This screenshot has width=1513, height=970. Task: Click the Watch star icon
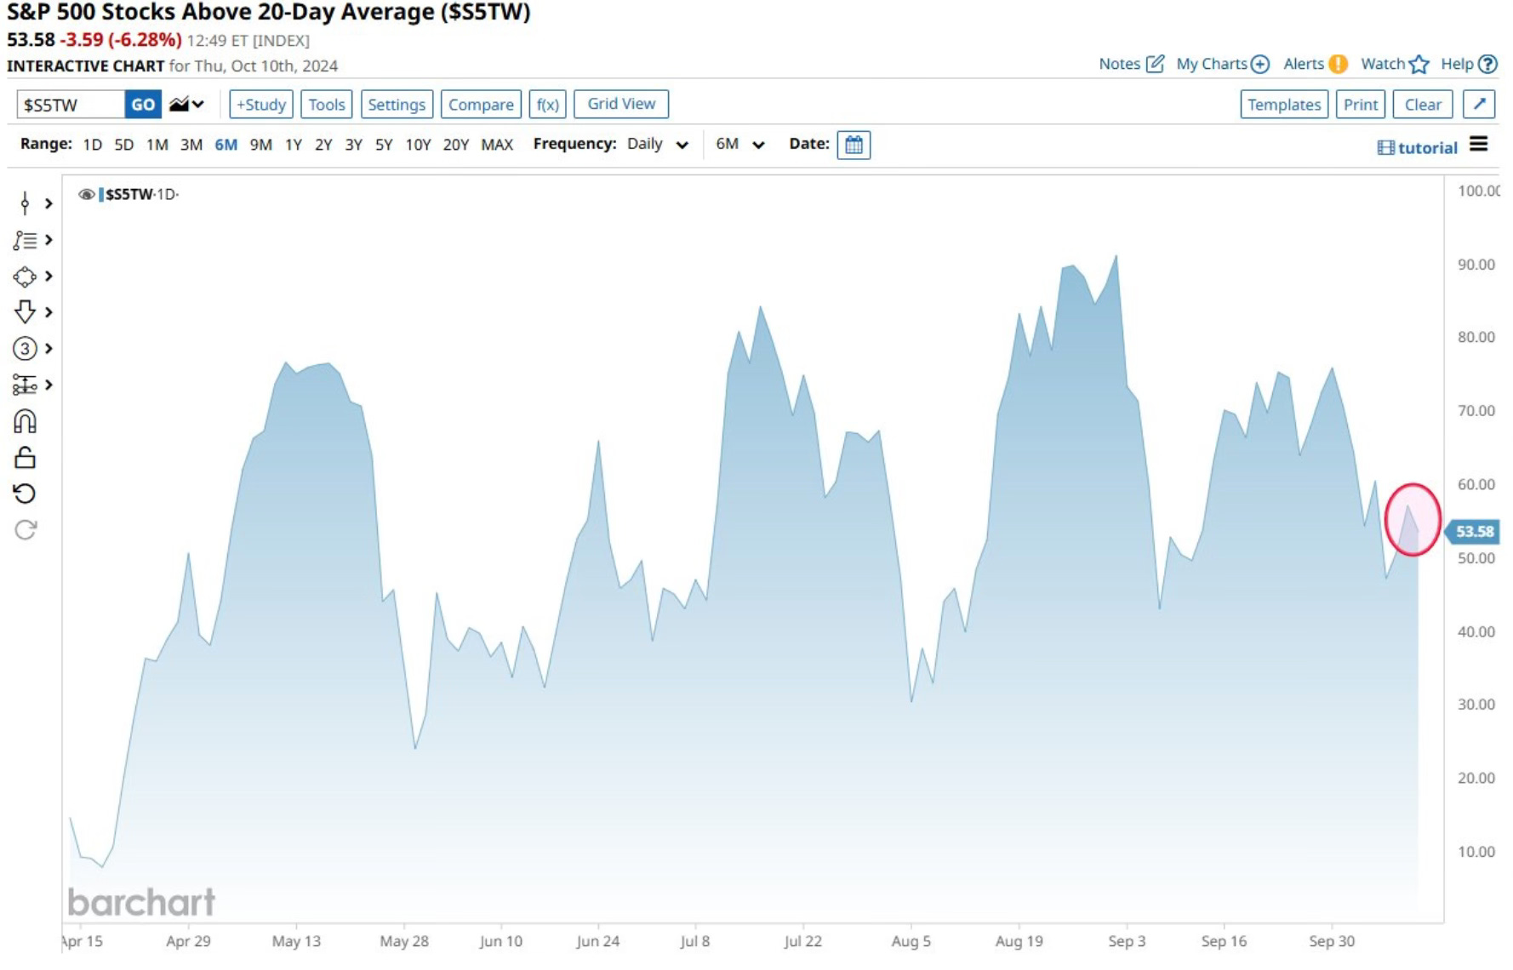pyautogui.click(x=1419, y=65)
